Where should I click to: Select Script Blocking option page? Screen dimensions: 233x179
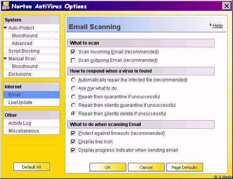coord(24,51)
